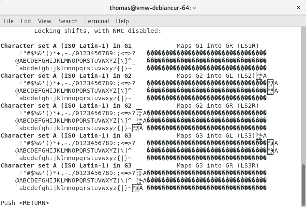
Task: Open the Edit menu
Action: (26, 21)
